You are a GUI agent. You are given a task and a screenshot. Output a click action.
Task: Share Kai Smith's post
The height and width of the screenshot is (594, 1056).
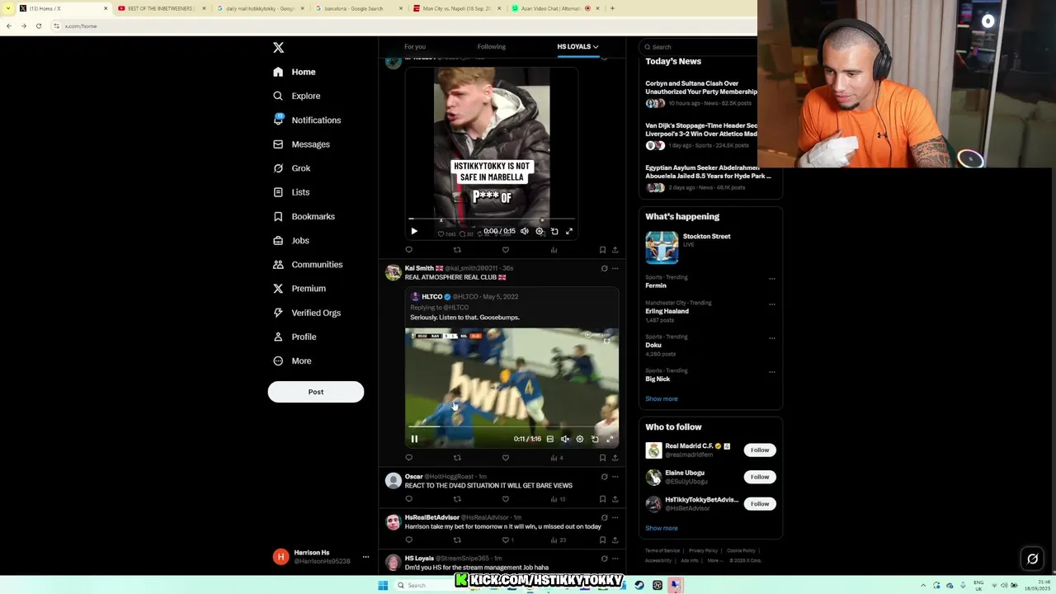pos(615,458)
